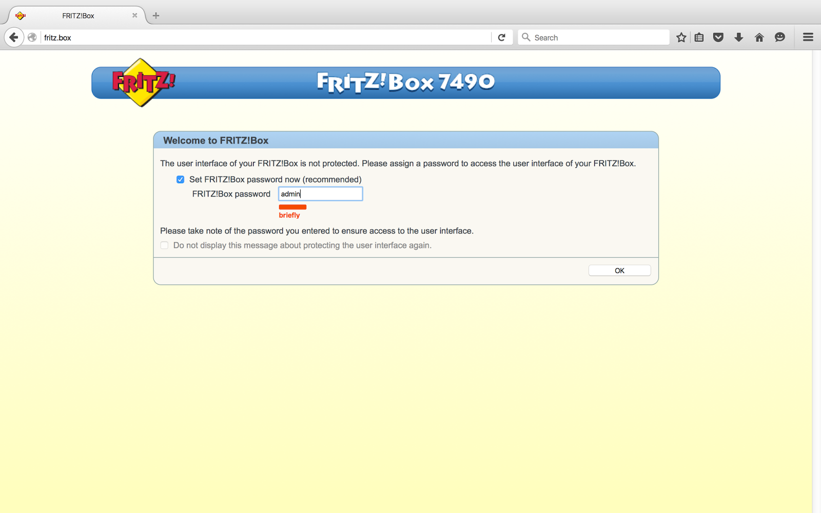Viewport: 821px width, 513px height.
Task: Open the downloads arrow icon
Action: (739, 37)
